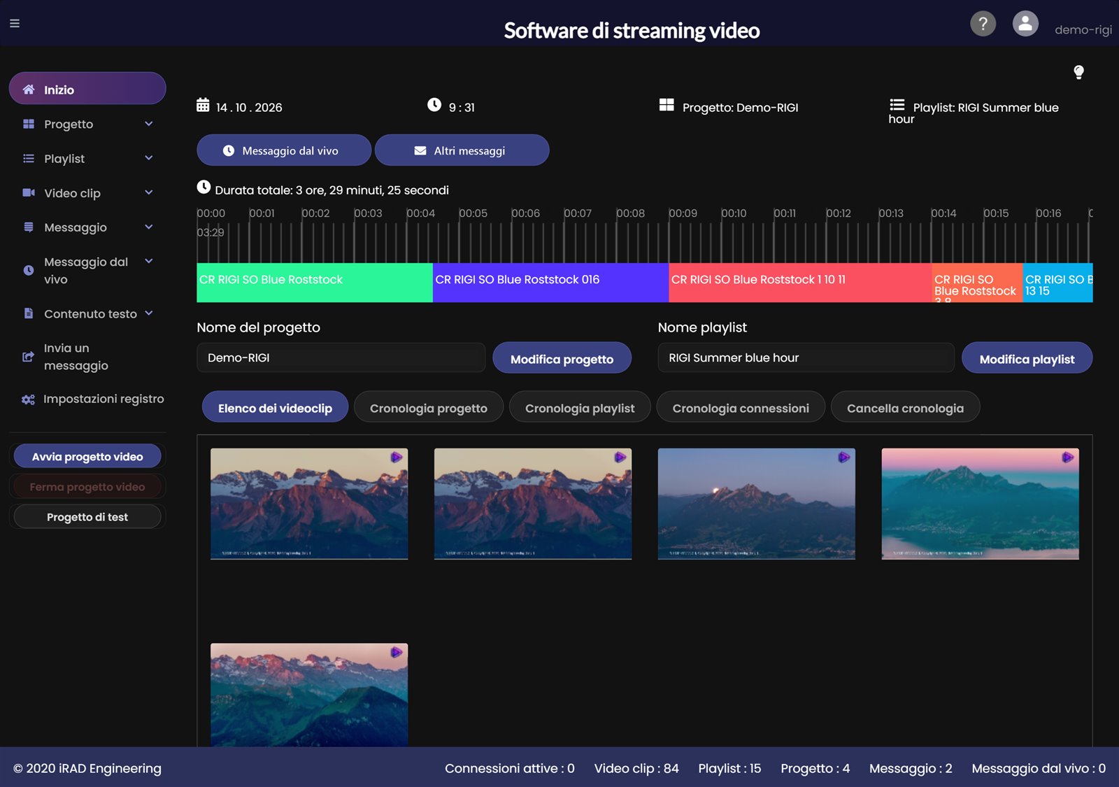Select the Cancella cronologia tab
This screenshot has width=1119, height=787.
905,407
